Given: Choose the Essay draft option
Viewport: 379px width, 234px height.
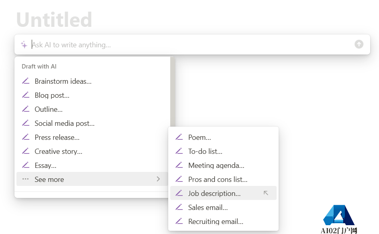Looking at the screenshot, I should [x=45, y=165].
